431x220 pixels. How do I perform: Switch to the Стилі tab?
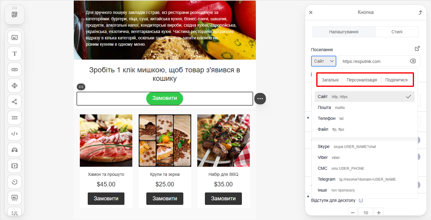point(397,32)
